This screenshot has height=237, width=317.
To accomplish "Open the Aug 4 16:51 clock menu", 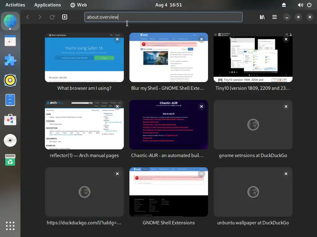I will click(169, 5).
